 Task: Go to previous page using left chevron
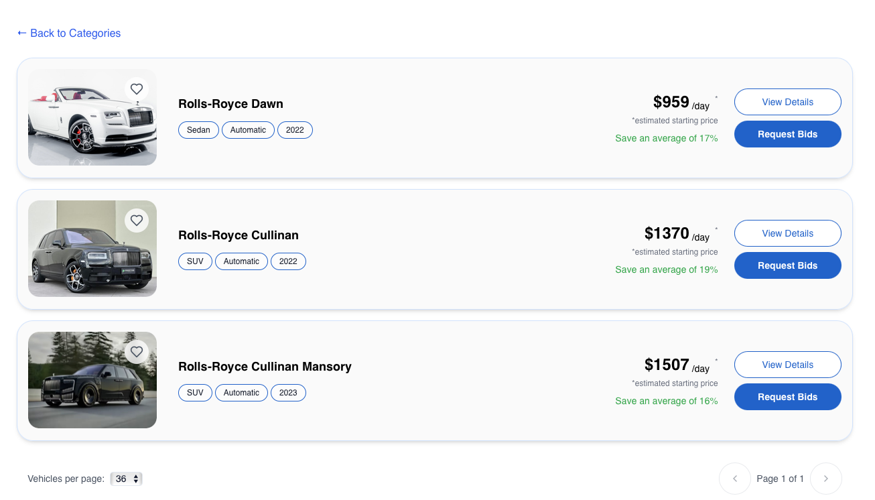click(735, 479)
